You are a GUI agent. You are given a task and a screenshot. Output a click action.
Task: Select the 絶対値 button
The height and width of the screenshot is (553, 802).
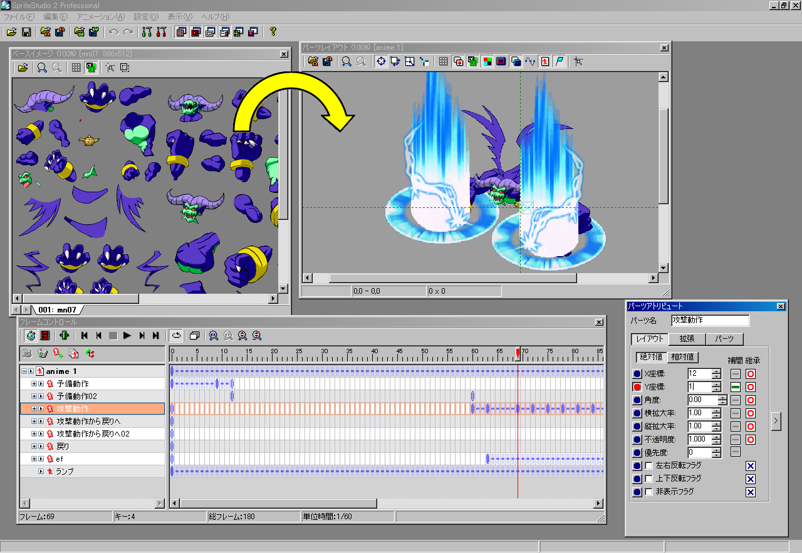[x=651, y=357]
